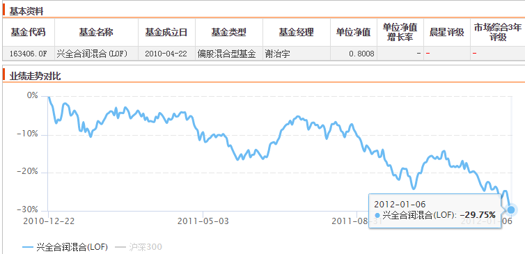Click the 基金经理 column header

point(297,32)
